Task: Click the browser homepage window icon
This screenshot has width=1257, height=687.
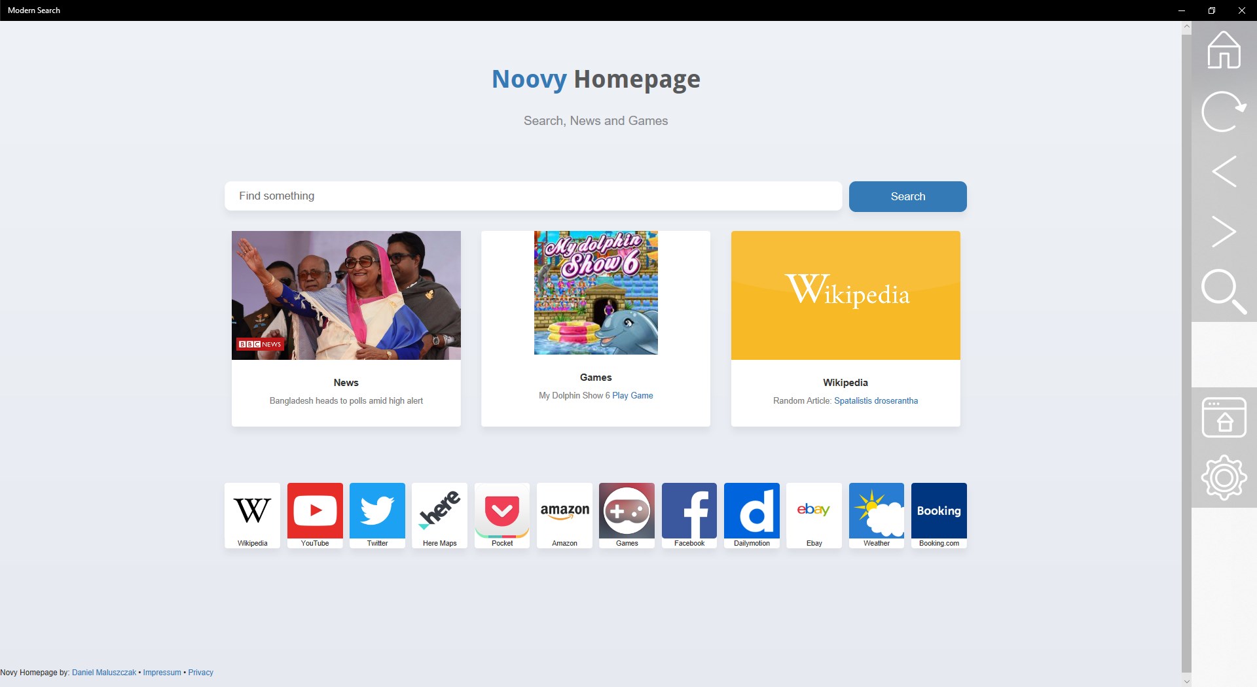Action: coord(1224,417)
